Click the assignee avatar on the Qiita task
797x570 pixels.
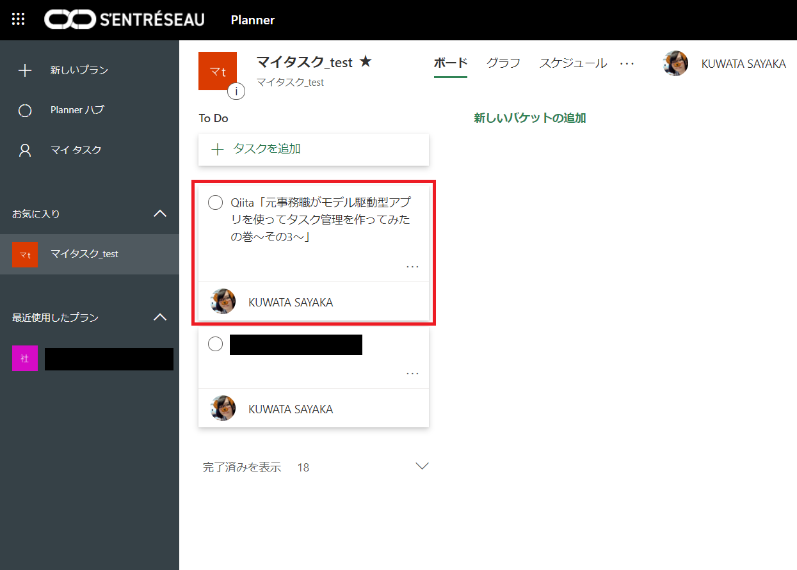(223, 301)
